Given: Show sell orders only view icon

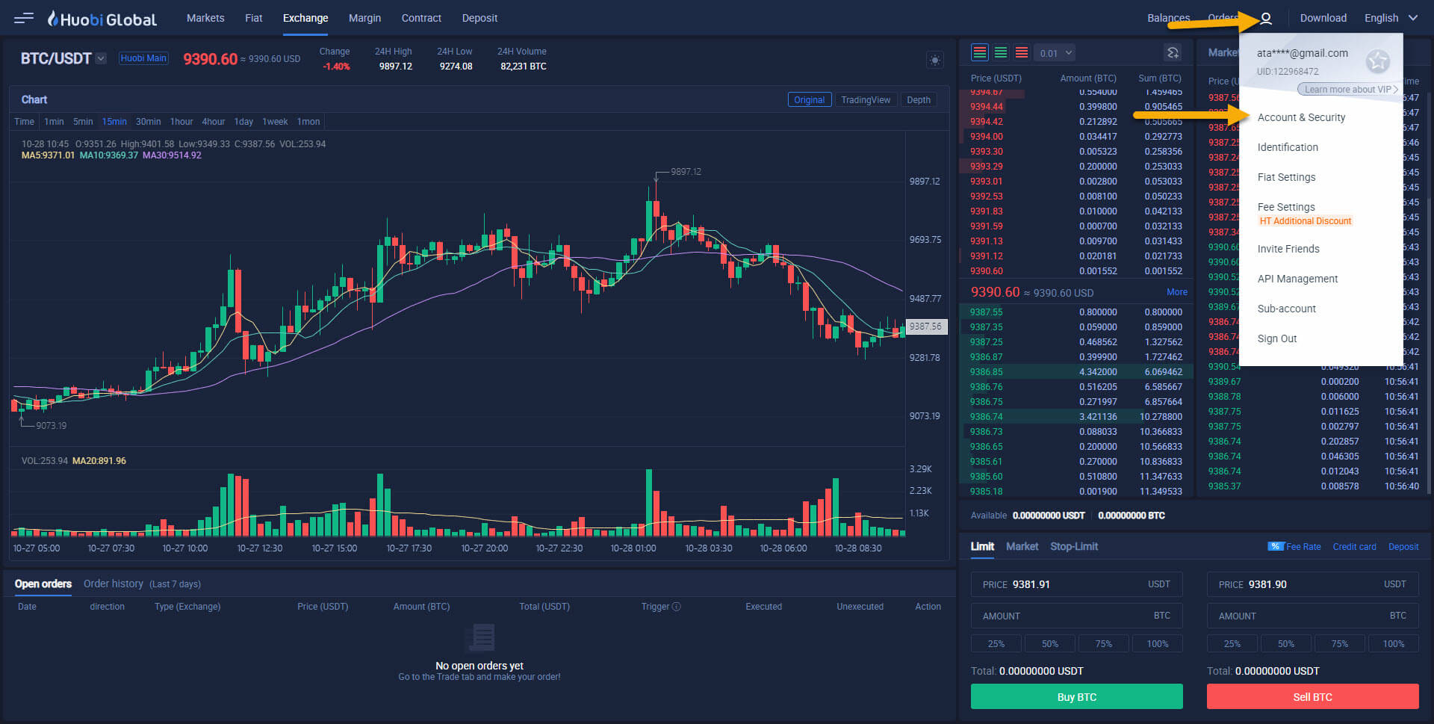Looking at the screenshot, I should [x=1022, y=52].
